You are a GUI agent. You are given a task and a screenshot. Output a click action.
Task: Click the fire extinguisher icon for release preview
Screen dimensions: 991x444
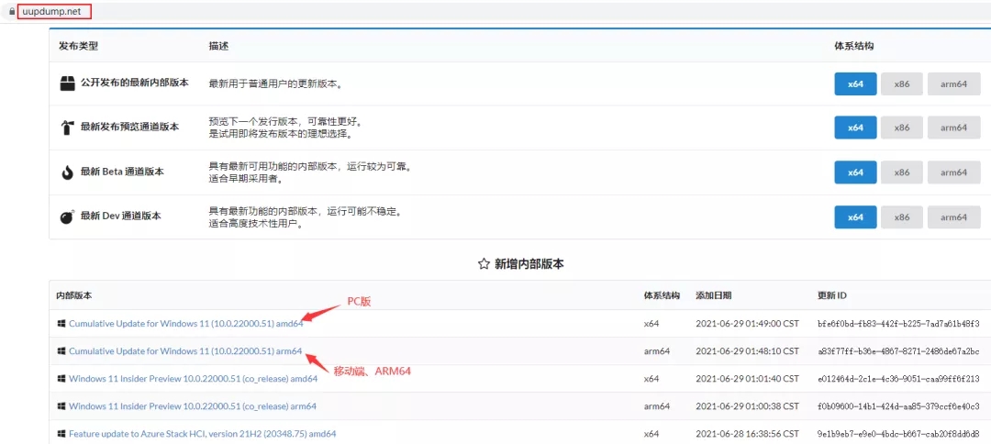point(67,128)
